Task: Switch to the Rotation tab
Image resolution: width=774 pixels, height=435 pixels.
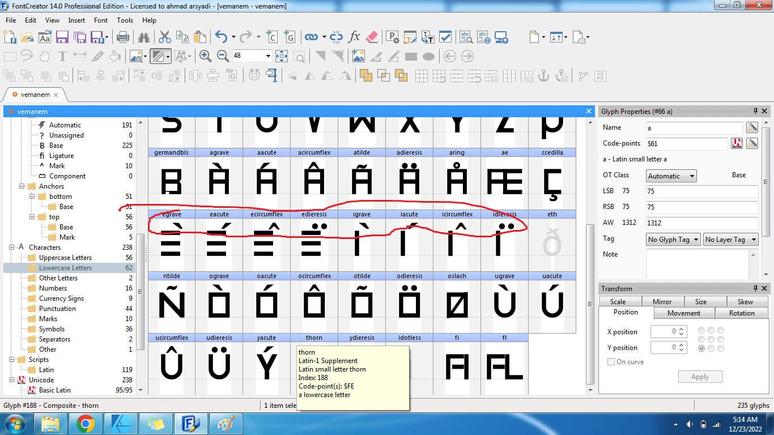Action: 742,313
